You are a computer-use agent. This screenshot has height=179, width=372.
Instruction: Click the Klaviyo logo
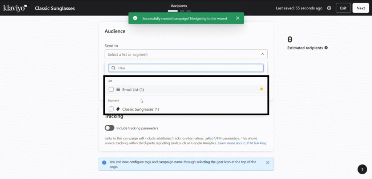(x=15, y=8)
